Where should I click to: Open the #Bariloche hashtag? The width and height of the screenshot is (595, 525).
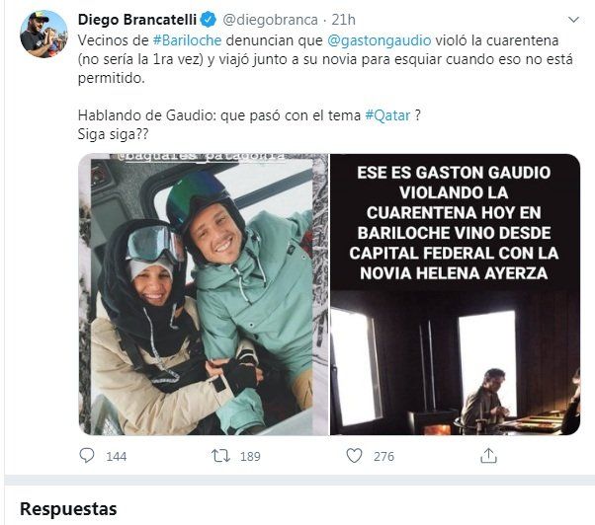pos(187,40)
